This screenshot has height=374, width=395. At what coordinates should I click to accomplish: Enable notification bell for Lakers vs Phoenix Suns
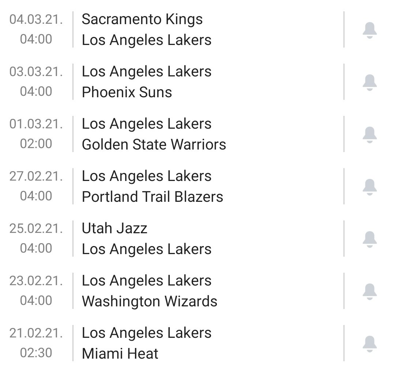(x=369, y=82)
